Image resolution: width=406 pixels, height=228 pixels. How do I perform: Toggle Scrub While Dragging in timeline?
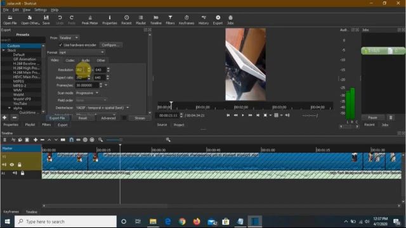[x=78, y=140]
